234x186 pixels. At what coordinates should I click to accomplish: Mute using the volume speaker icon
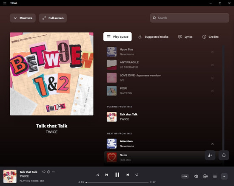click(x=196, y=176)
